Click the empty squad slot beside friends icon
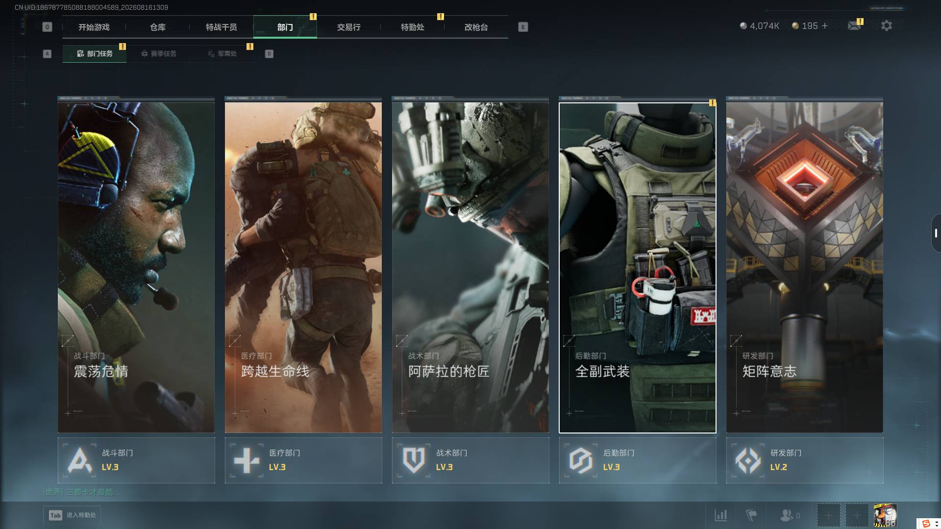The width and height of the screenshot is (941, 529). pyautogui.click(x=828, y=515)
